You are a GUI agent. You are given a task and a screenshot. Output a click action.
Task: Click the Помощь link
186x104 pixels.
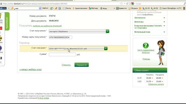146,59
